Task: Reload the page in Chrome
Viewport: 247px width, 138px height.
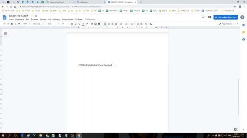Action: (11, 7)
